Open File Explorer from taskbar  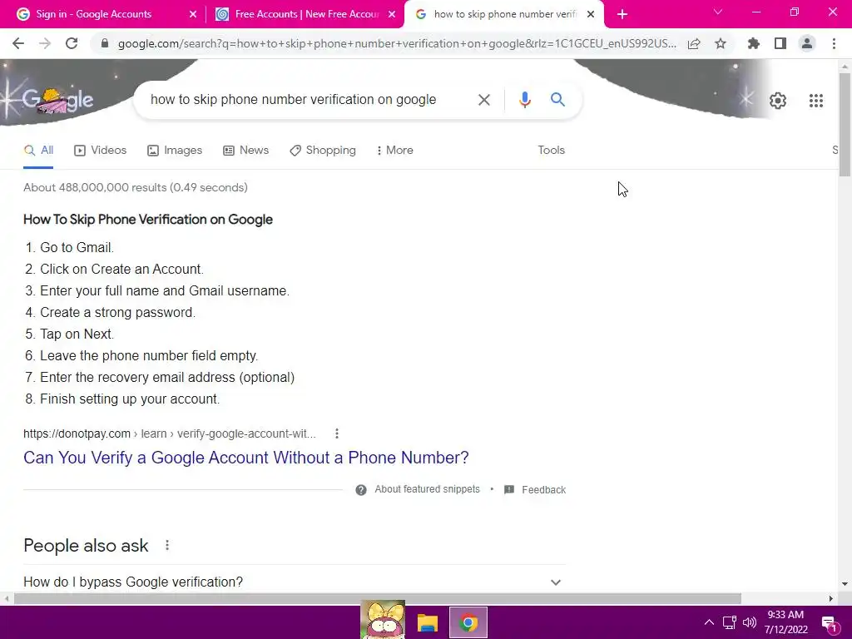(x=427, y=622)
